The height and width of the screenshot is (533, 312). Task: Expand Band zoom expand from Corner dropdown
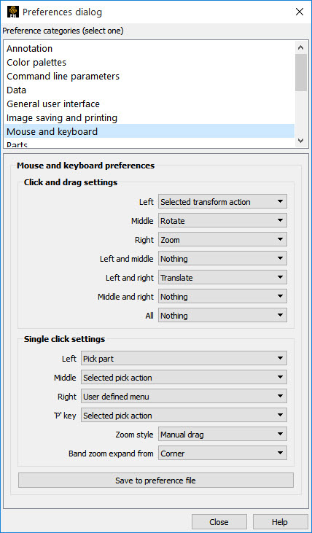[222, 454]
